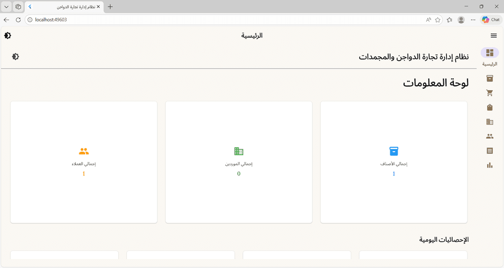Click the الرئيسية page title
This screenshot has width=504, height=268.
(252, 35)
